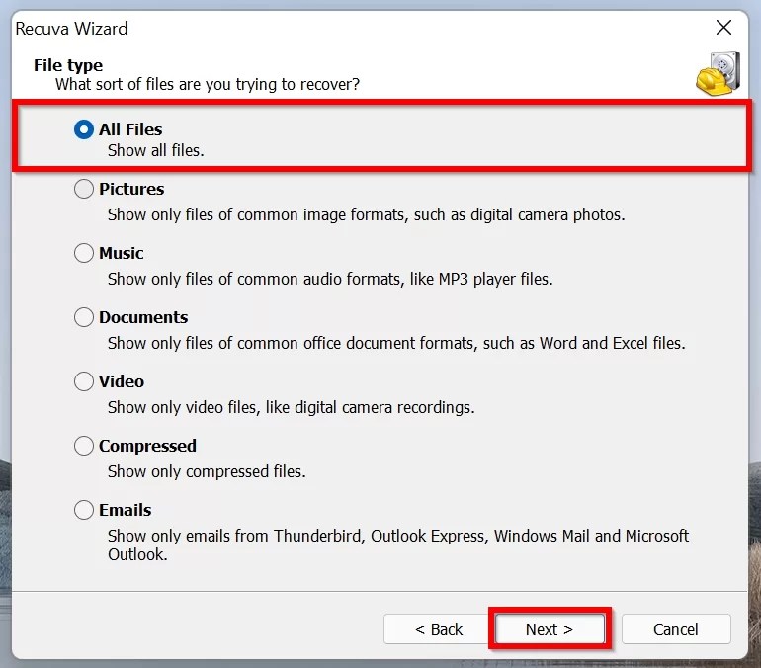The width and height of the screenshot is (761, 668).
Task: Select the Emails radio button
Action: [x=83, y=510]
